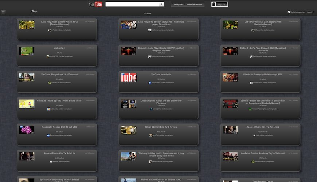This screenshot has height=182, width=317.
Task: Open Let's Play Risen 2: Dark Waters #041 title
Action: point(263,23)
